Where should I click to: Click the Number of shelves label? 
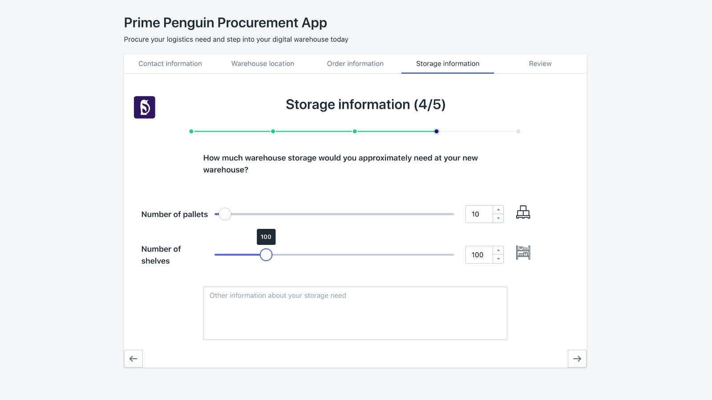(x=161, y=255)
